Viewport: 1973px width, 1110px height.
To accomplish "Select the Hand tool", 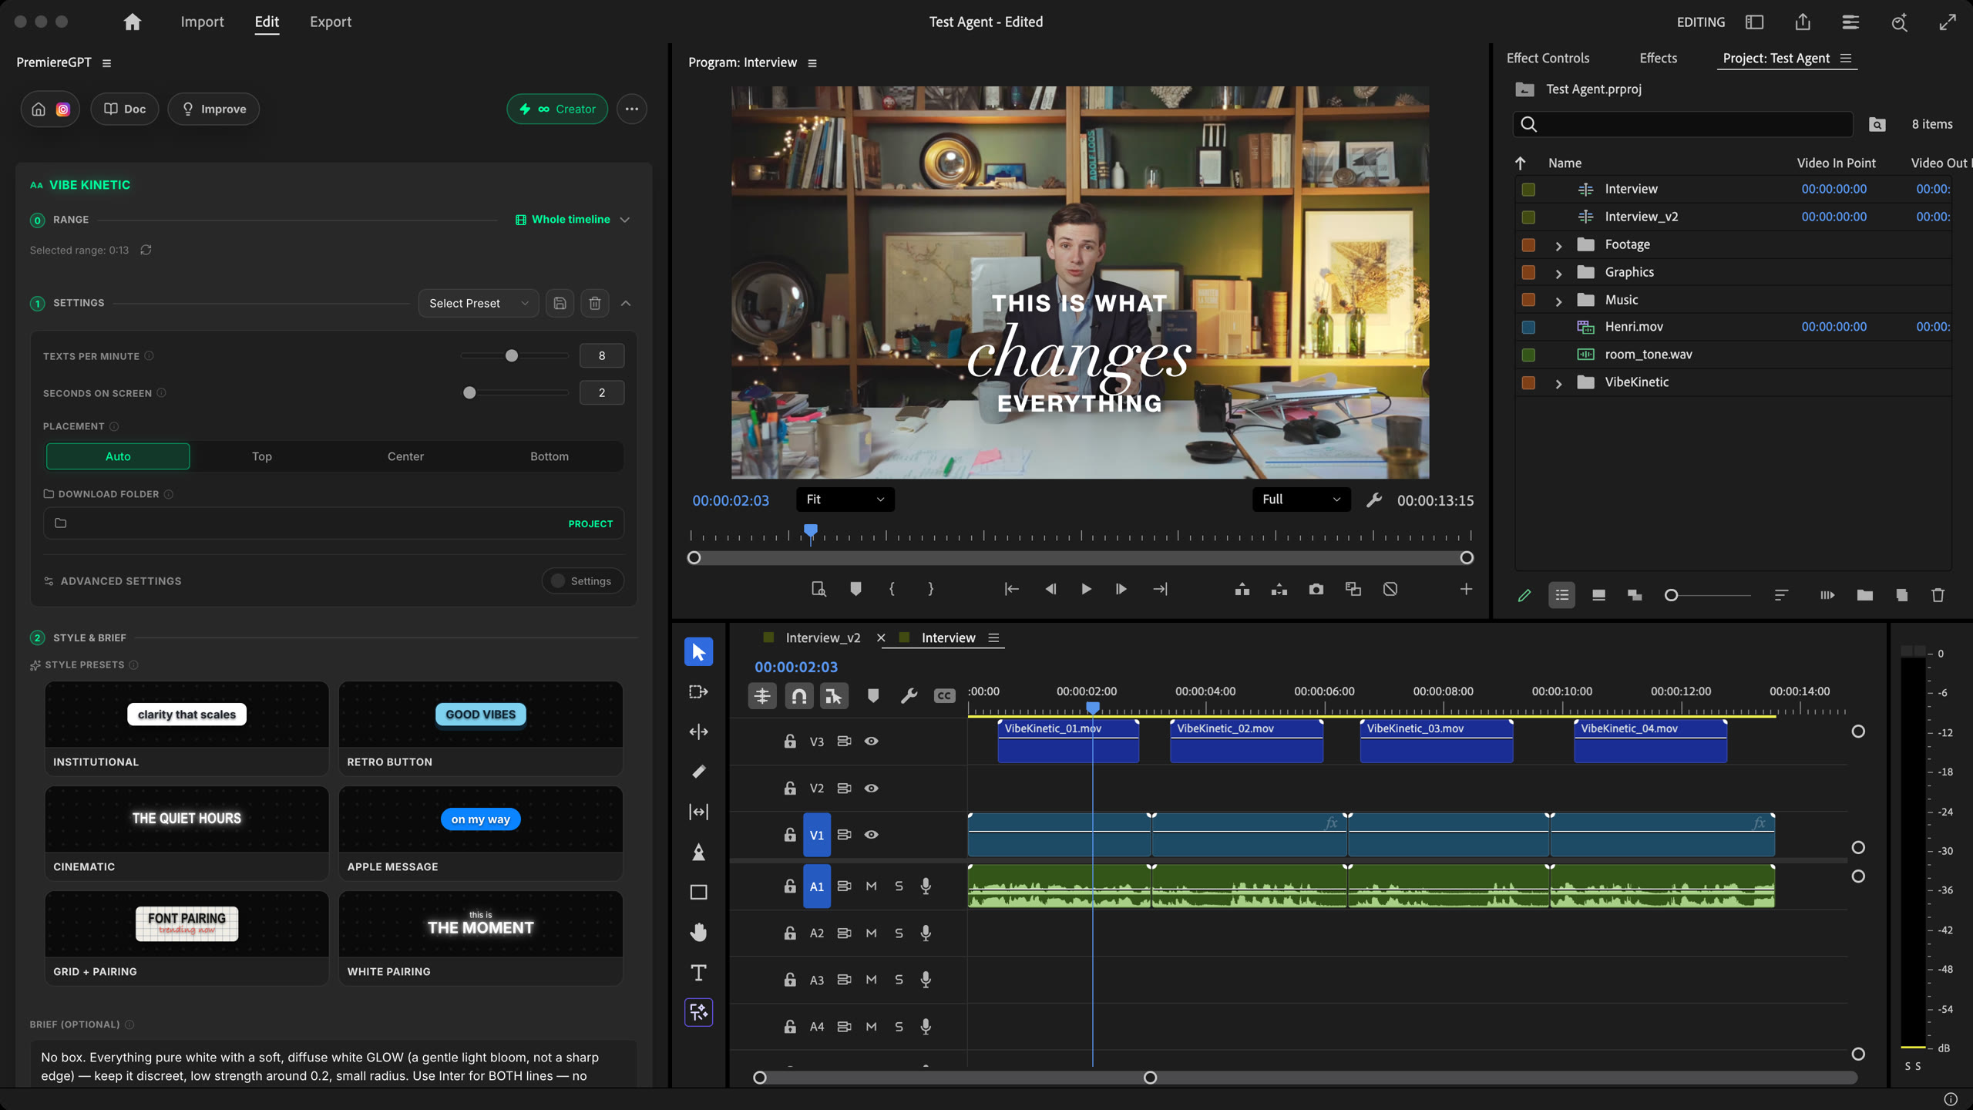I will 698,932.
